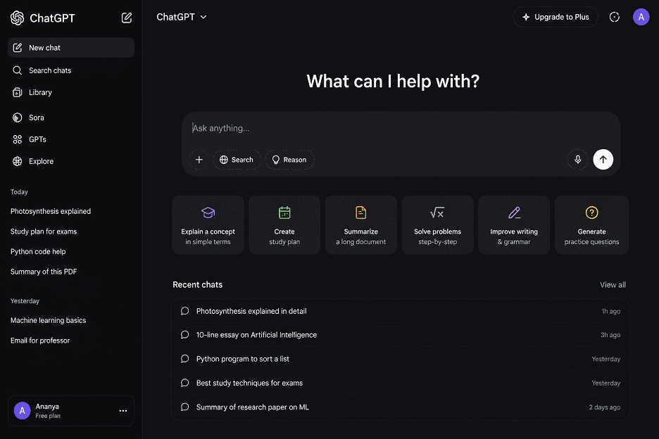Select the Solve problems step-by-step card

[x=437, y=224]
